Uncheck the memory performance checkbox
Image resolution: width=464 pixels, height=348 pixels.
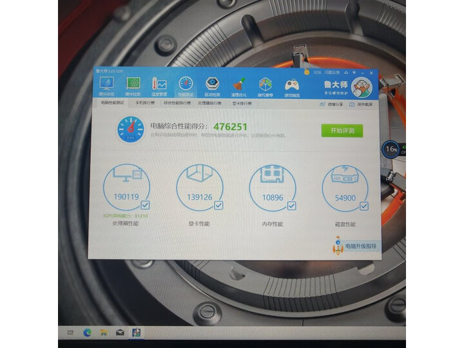(x=291, y=206)
